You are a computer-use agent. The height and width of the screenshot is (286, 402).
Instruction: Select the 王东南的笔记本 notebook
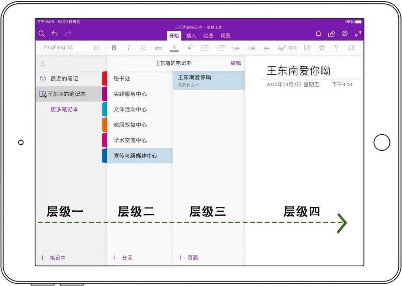pyautogui.click(x=69, y=94)
